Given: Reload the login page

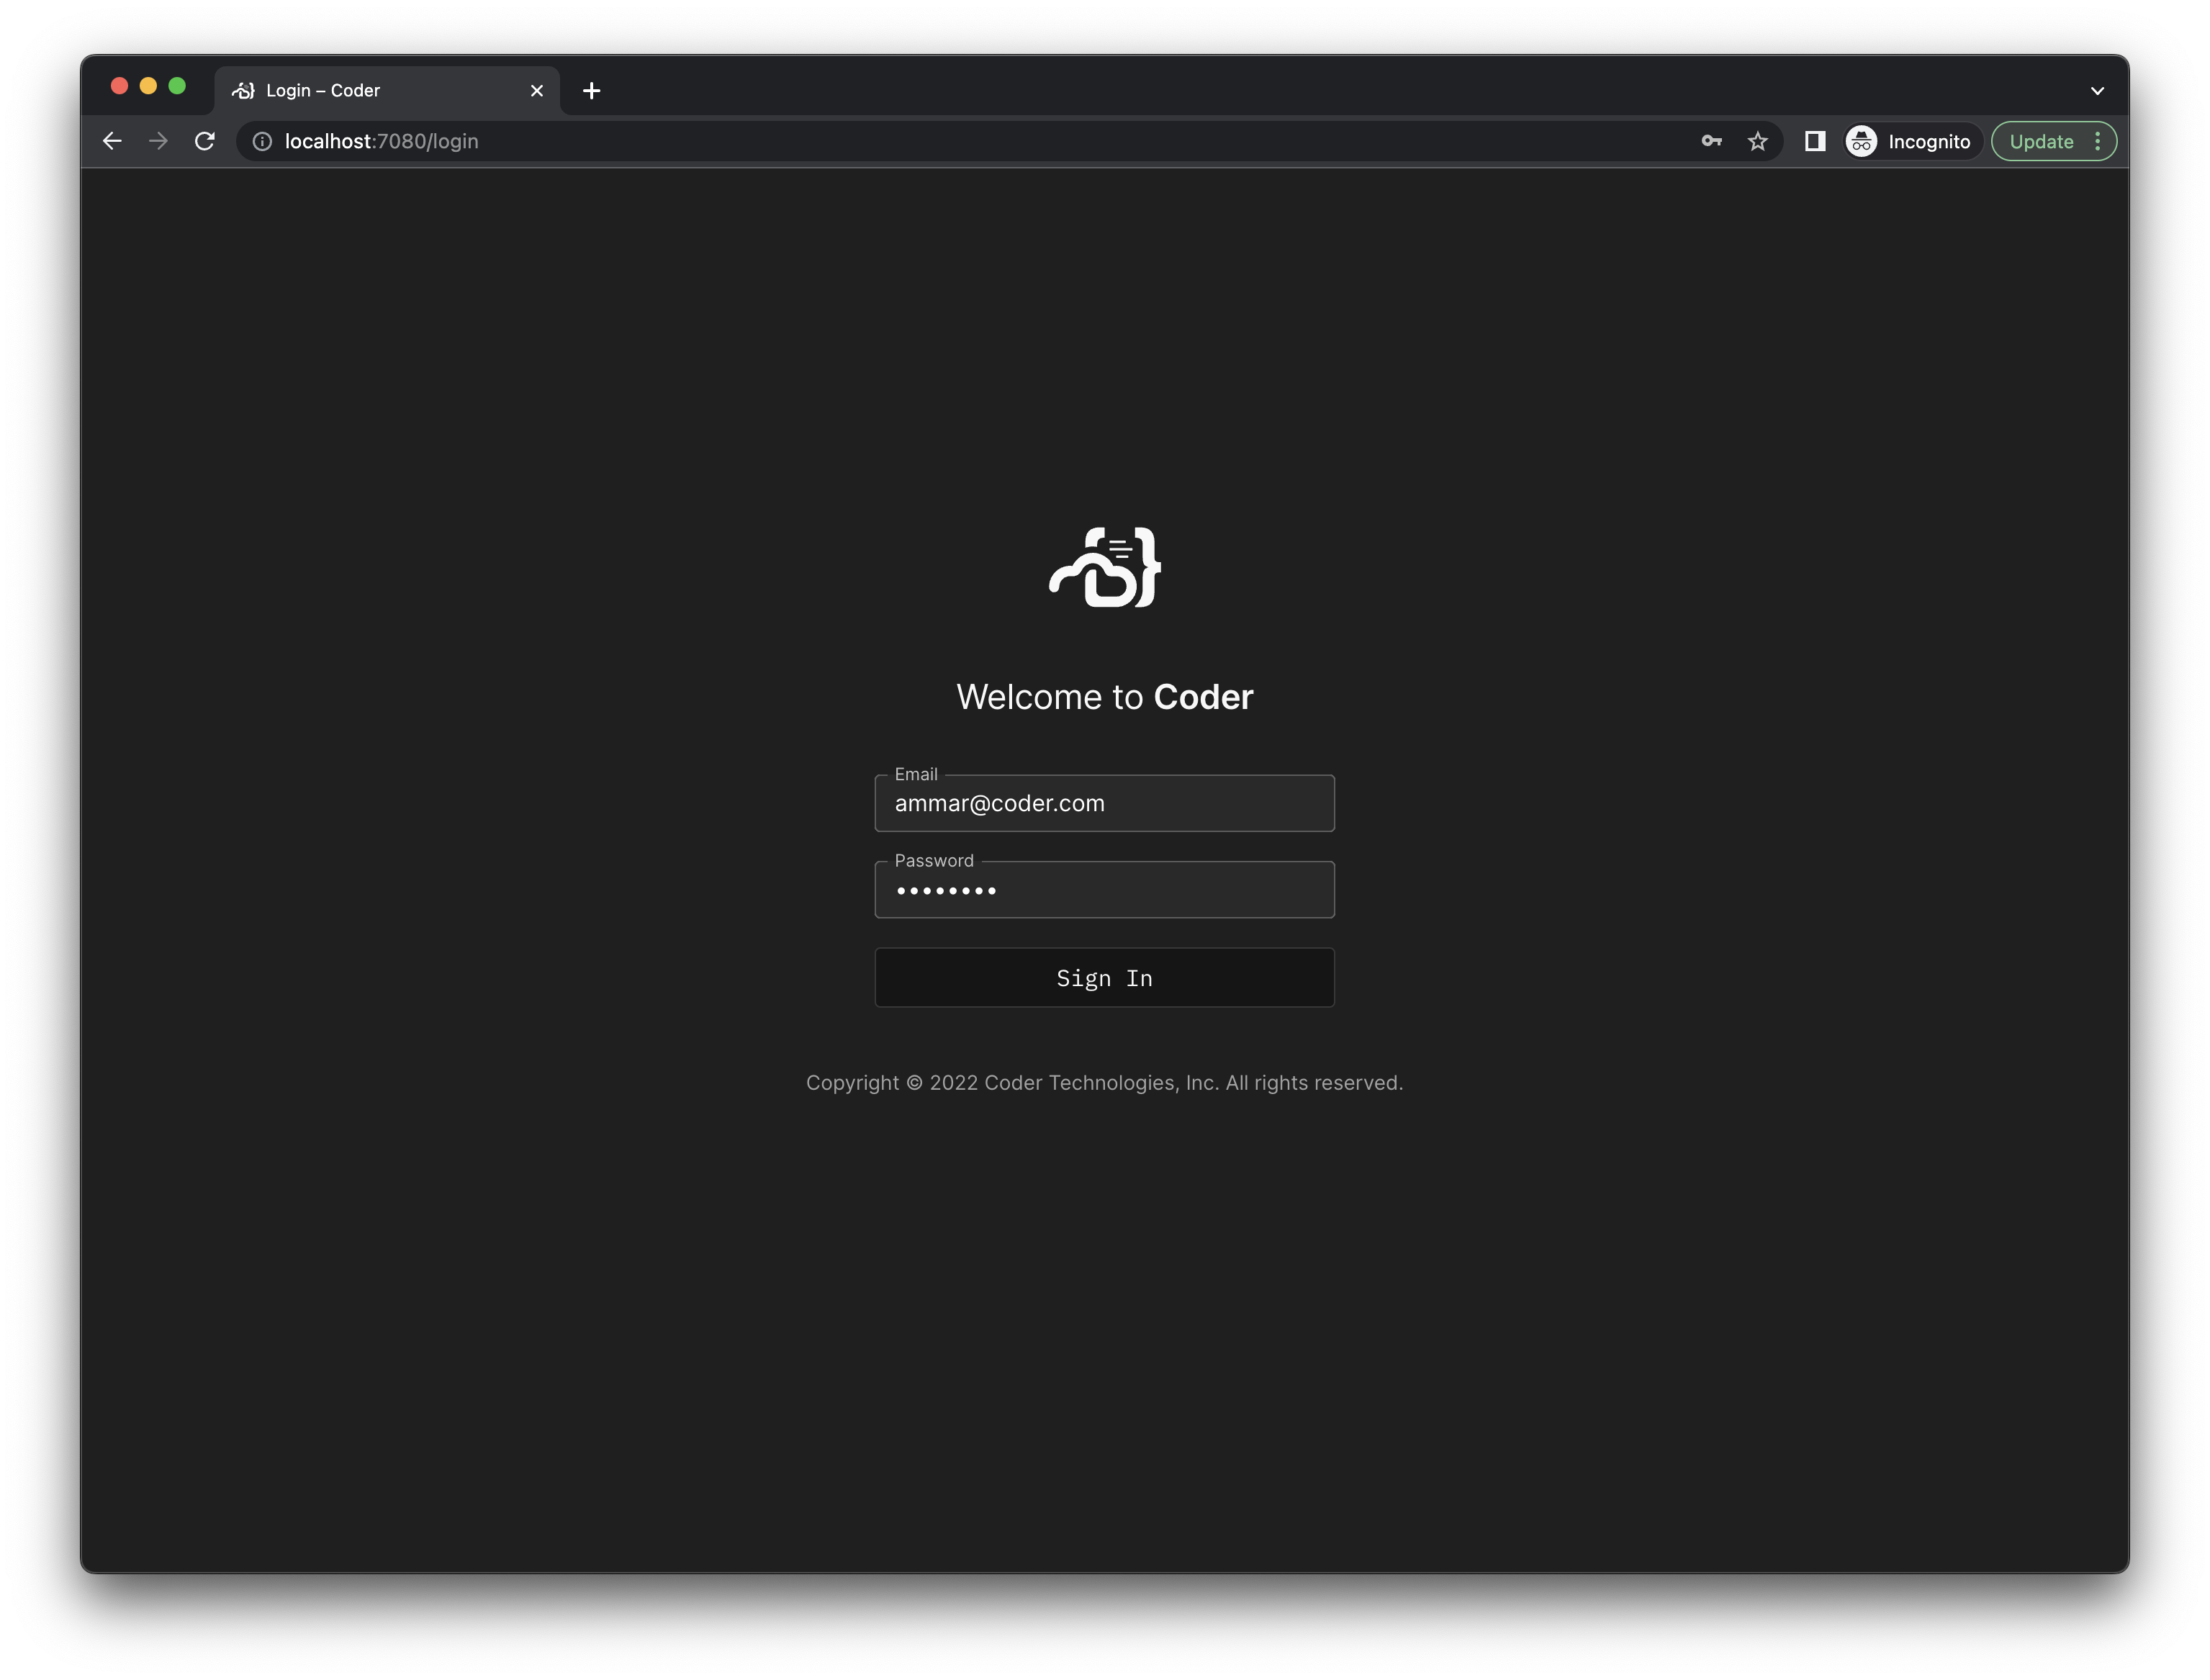Looking at the screenshot, I should pos(205,141).
